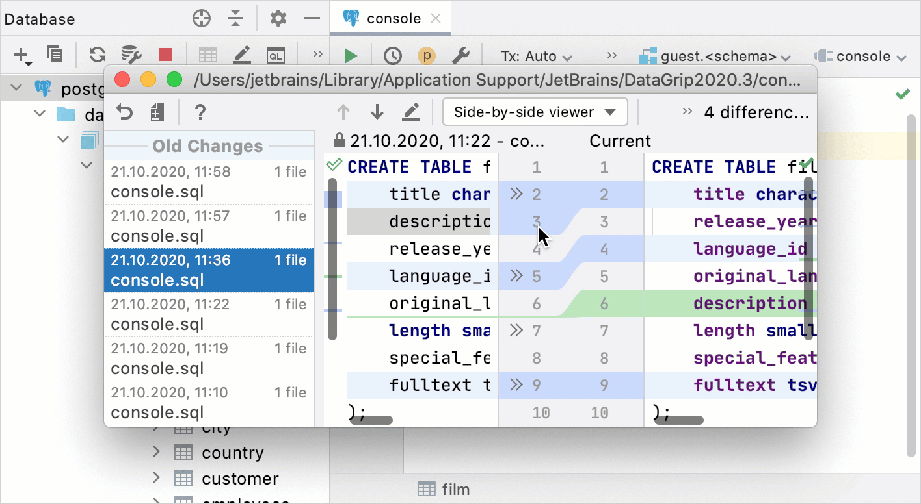Click the left pane horizontal scrollbar
This screenshot has height=504, width=921.
371,420
